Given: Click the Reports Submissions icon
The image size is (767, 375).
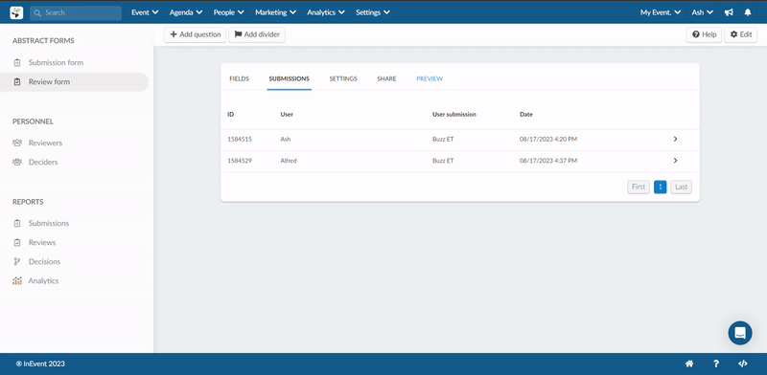Looking at the screenshot, I should [x=17, y=223].
